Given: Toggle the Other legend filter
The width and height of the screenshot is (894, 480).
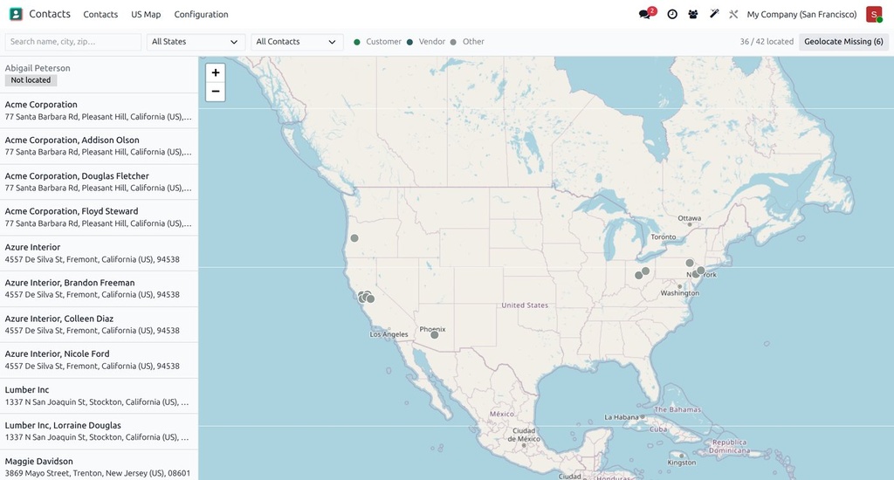Looking at the screenshot, I should coord(467,42).
